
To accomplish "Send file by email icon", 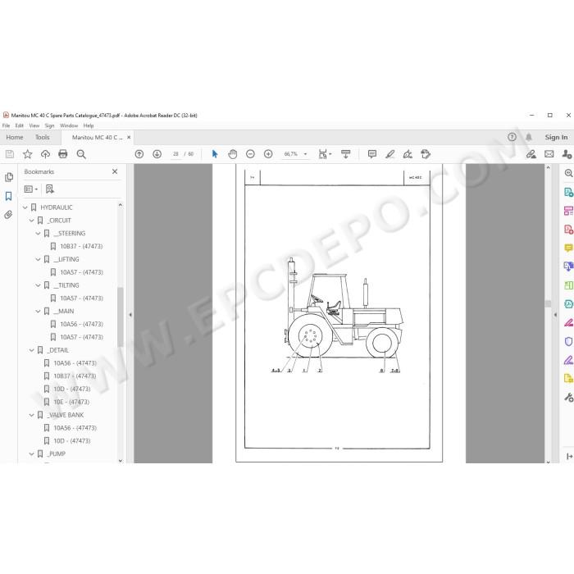I will 549,154.
